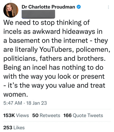Click the Retweets count number 50

click(35, 116)
